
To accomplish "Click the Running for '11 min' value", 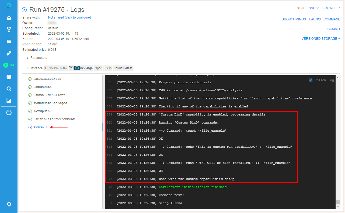I will (53, 44).
